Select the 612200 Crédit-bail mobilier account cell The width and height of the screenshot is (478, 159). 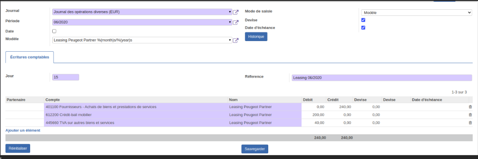pyautogui.click(x=136, y=115)
